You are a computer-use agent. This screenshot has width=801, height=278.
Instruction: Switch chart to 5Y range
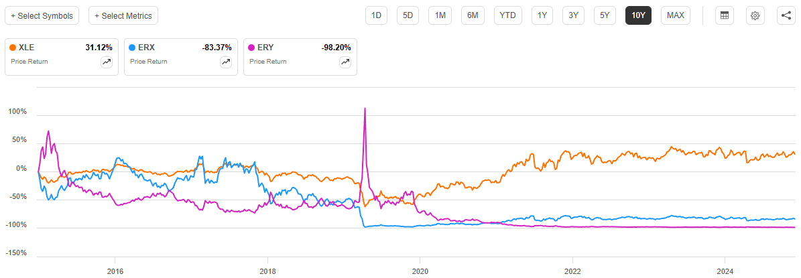point(605,15)
